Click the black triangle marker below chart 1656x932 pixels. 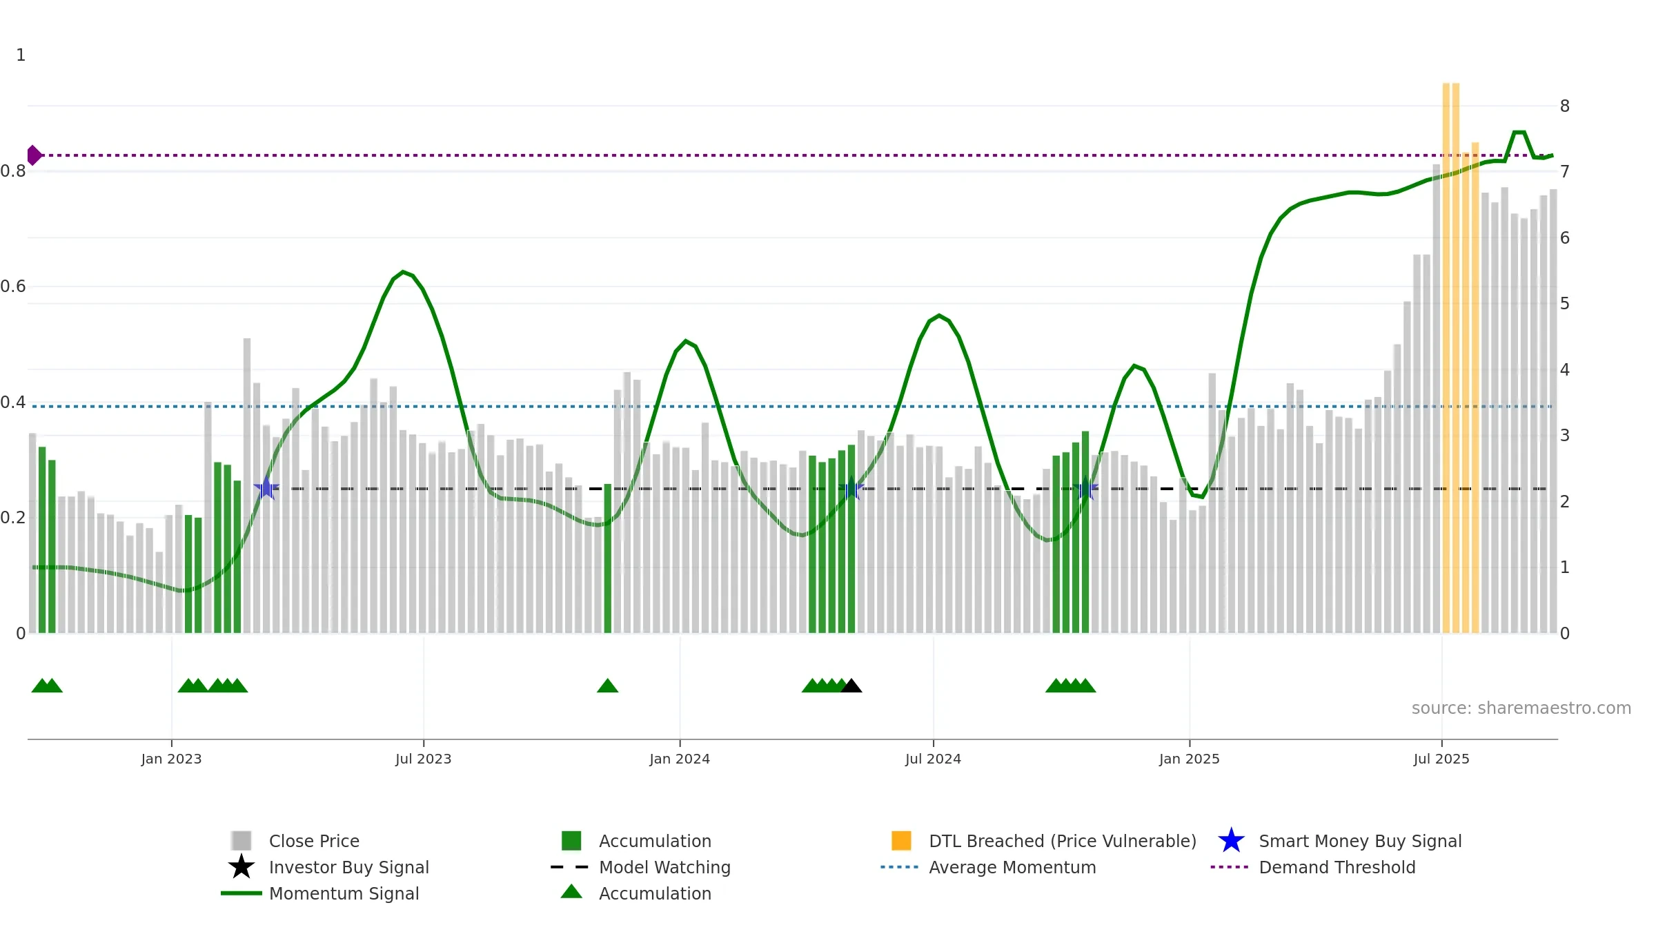pos(851,686)
